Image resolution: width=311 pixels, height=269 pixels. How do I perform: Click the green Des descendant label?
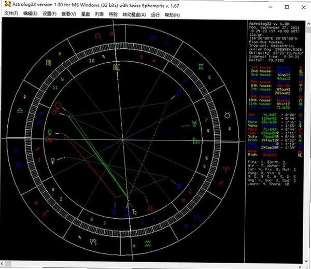(x=196, y=141)
